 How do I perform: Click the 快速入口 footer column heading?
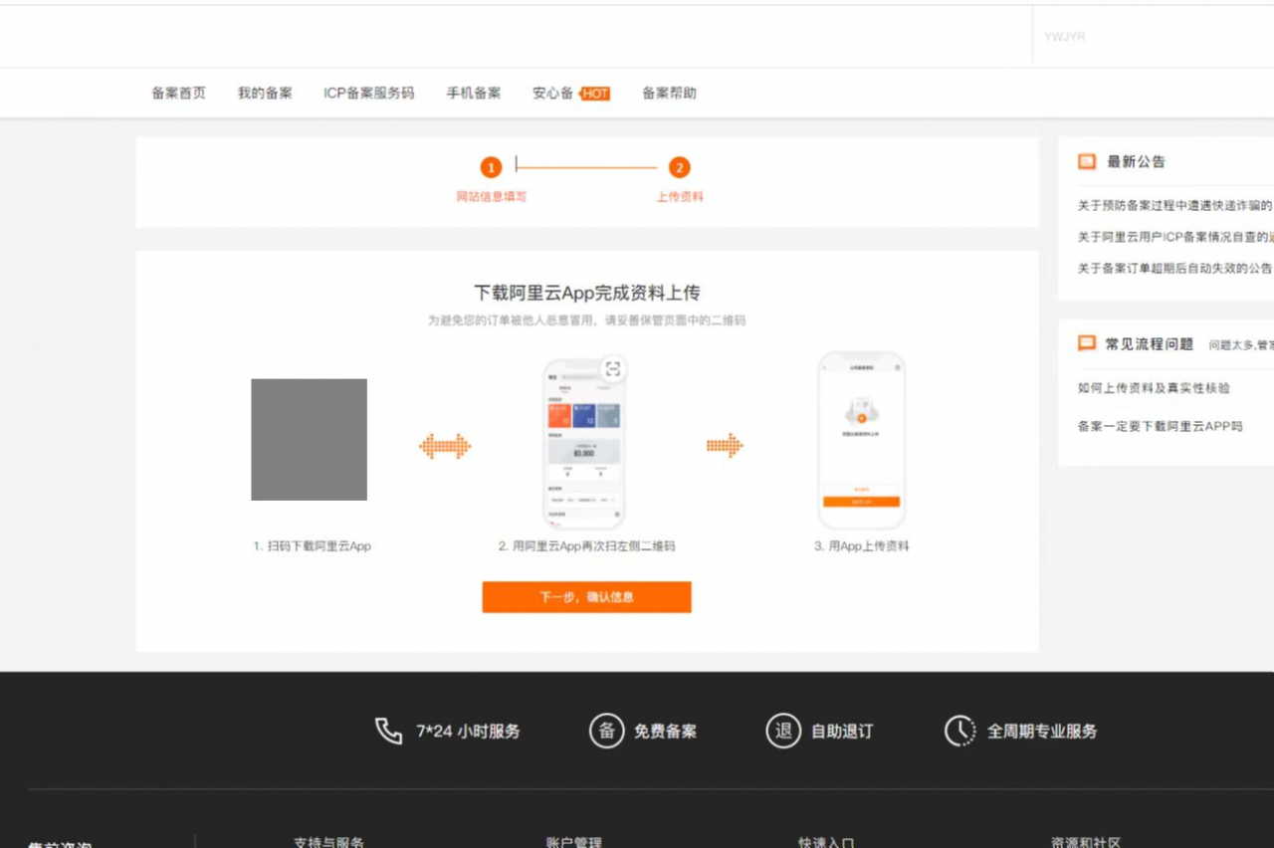(x=826, y=842)
